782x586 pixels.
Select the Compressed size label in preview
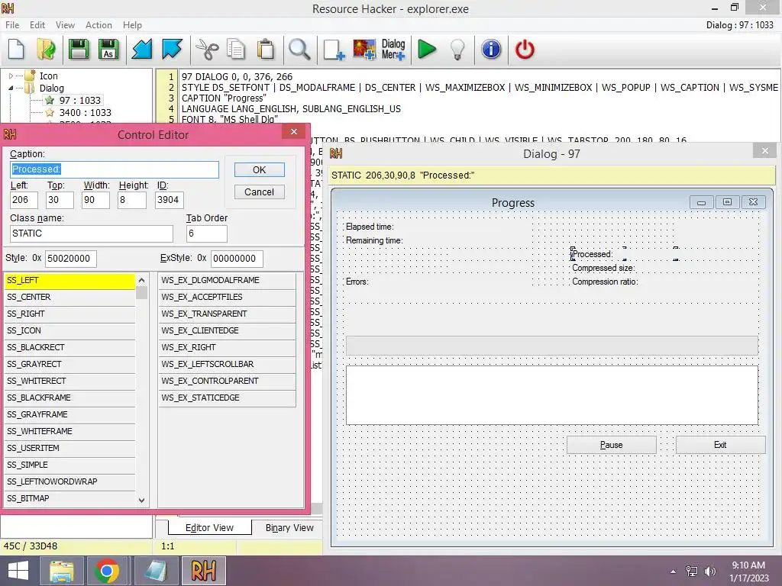[603, 268]
